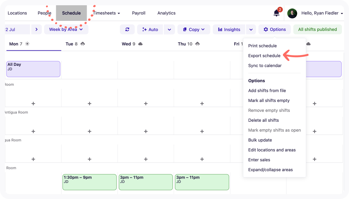Select Delete all shifts menu entry
The height and width of the screenshot is (199, 349).
click(263, 120)
